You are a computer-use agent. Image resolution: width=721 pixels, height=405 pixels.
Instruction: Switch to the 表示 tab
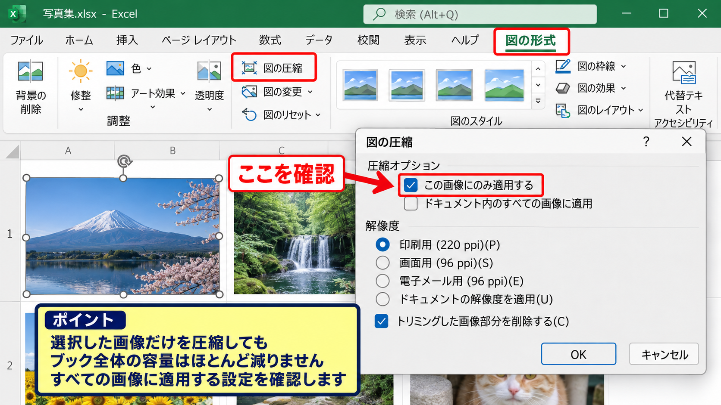coord(415,40)
